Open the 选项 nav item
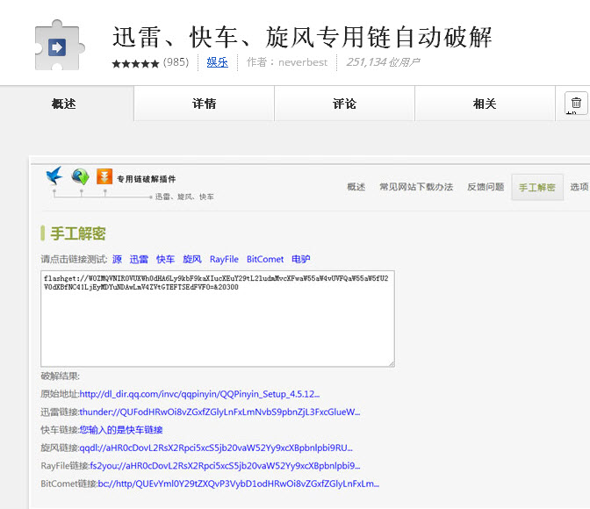Image resolution: width=590 pixels, height=509 pixels. 579,187
